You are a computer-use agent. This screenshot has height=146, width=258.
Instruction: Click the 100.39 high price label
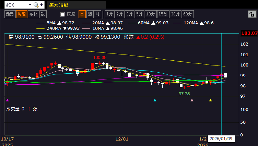coord(100,58)
